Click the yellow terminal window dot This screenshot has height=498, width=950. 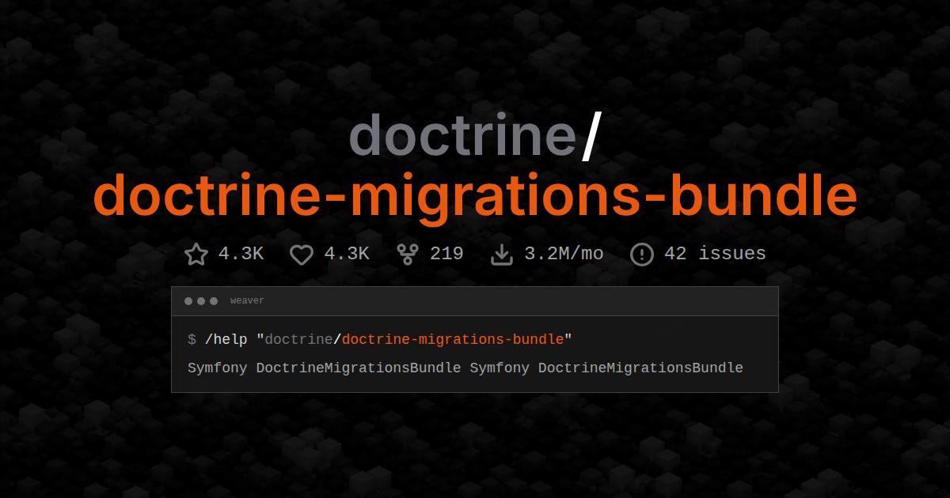click(200, 300)
